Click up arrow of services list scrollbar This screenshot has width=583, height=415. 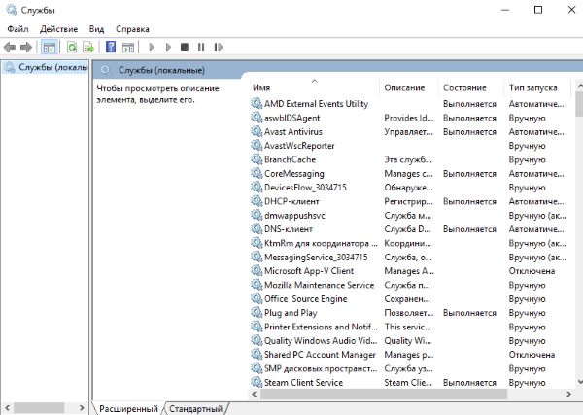pos(579,86)
